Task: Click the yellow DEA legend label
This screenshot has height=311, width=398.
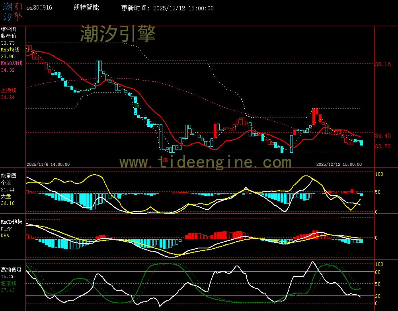Action: pos(5,236)
